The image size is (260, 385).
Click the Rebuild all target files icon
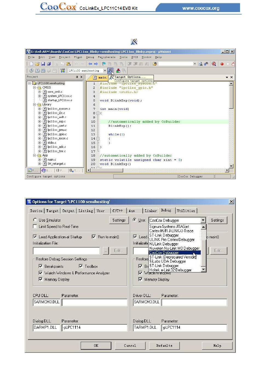pos(43,71)
